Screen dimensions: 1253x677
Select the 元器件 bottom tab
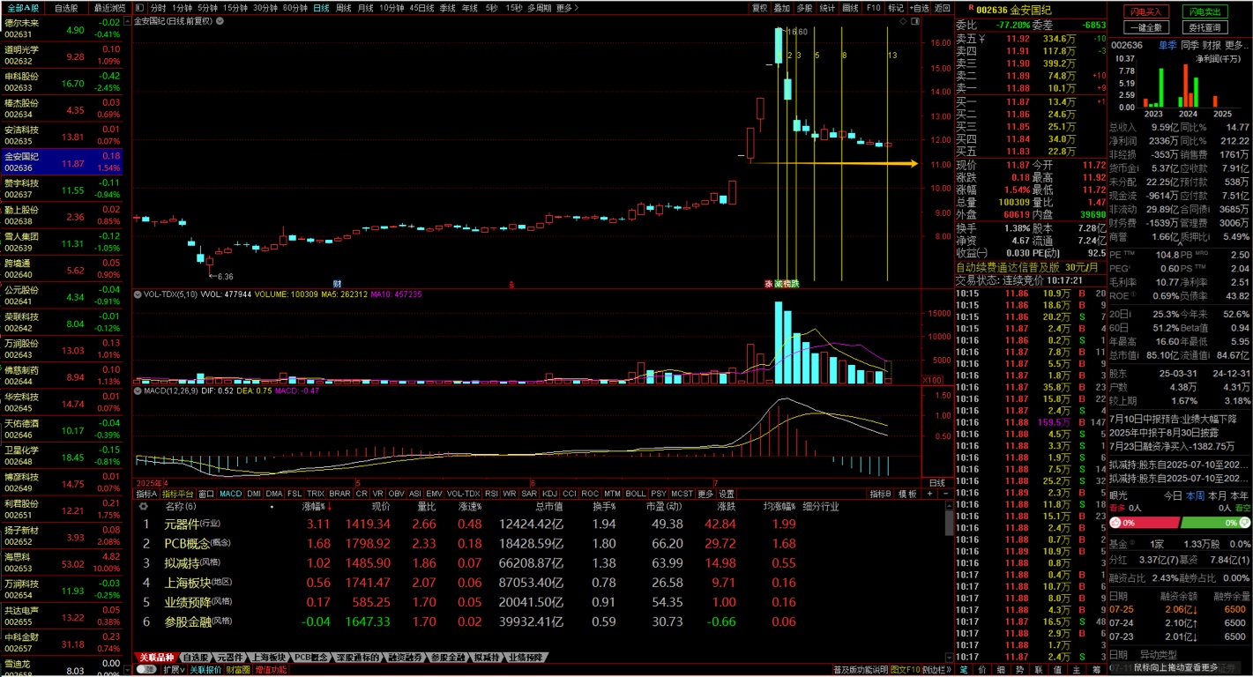click(x=229, y=658)
